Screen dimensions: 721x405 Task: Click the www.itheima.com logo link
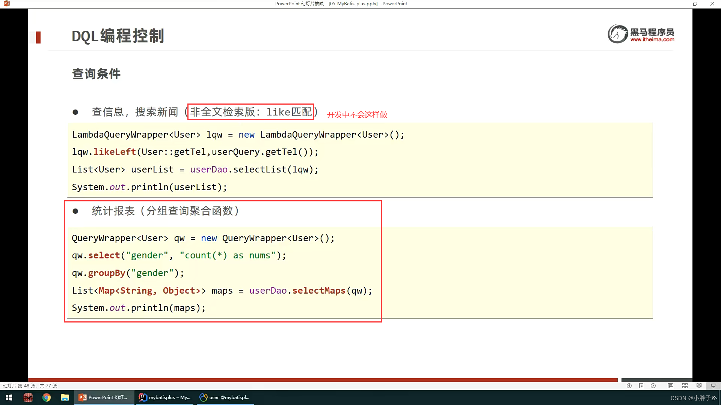pos(652,39)
